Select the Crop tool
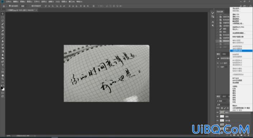This screenshot has width=253, height=138. 3,27
